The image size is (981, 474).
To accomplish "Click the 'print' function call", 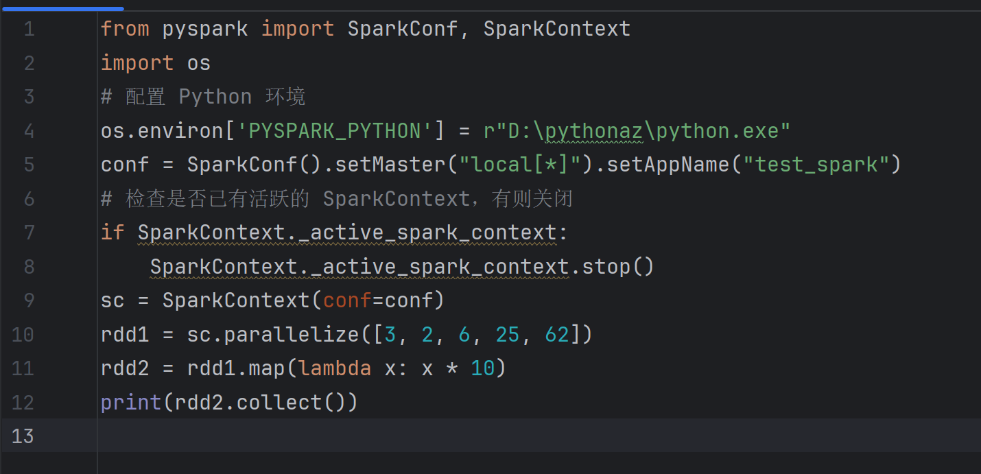I will pyautogui.click(x=131, y=402).
